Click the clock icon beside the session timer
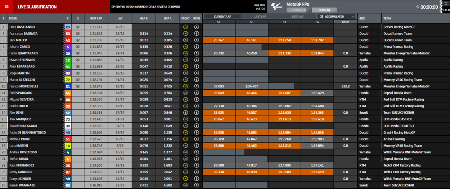 (x=418, y=7)
